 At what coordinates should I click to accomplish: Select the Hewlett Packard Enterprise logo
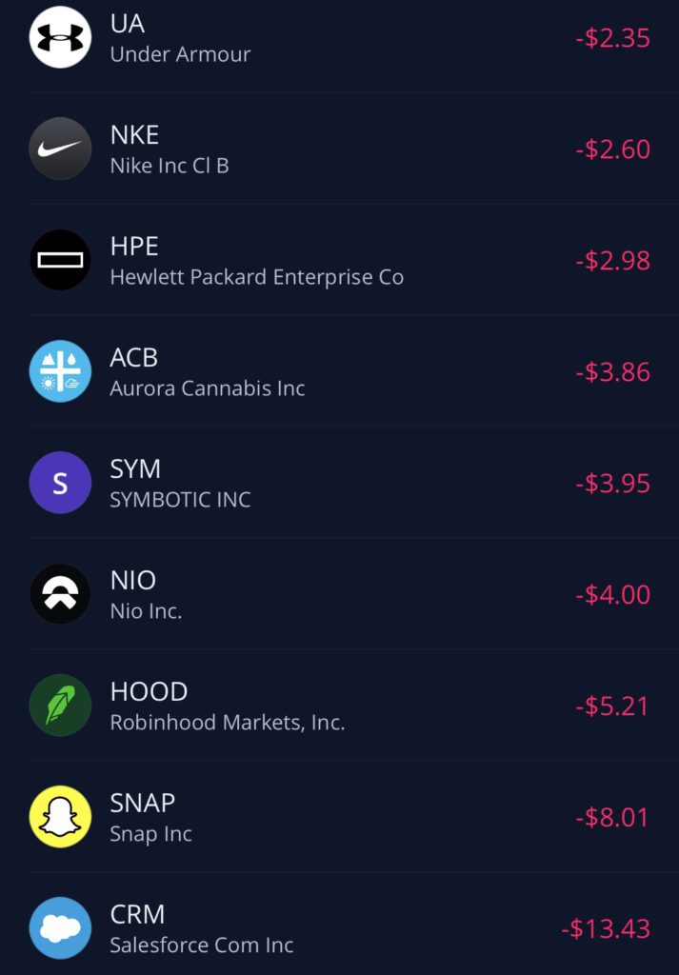[60, 260]
